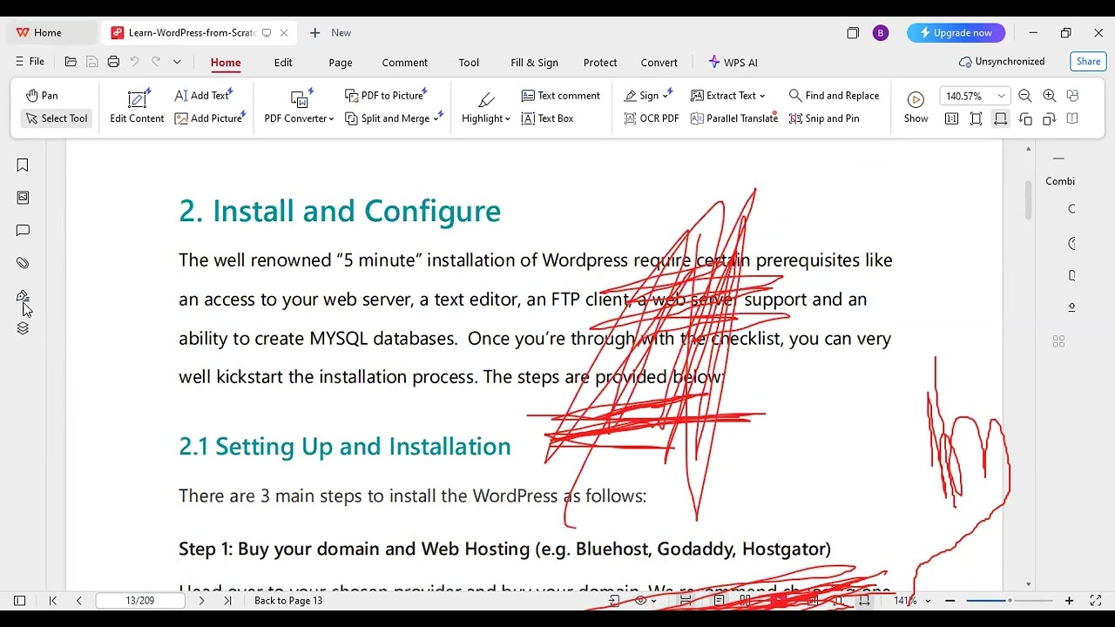The height and width of the screenshot is (627, 1115).
Task: Open the user account avatar B
Action: (880, 33)
